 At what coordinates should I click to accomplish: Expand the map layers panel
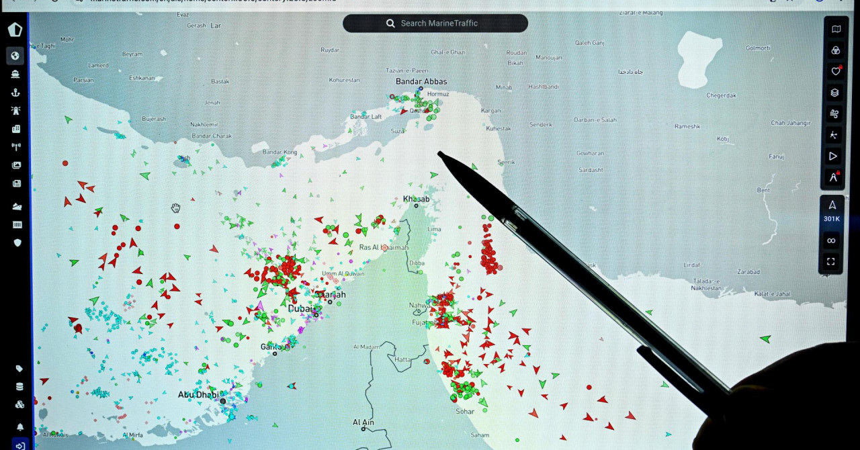pyautogui.click(x=835, y=93)
